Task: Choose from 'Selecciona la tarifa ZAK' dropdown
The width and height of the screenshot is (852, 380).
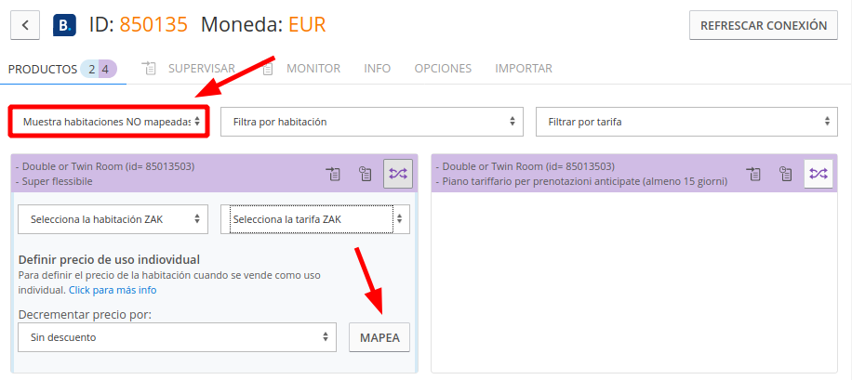Action: tap(314, 219)
